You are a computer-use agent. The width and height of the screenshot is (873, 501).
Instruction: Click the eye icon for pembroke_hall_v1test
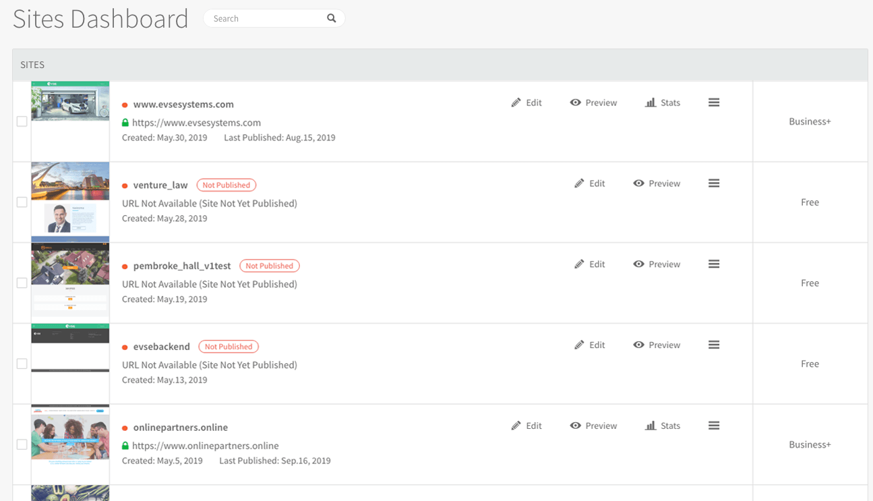638,264
